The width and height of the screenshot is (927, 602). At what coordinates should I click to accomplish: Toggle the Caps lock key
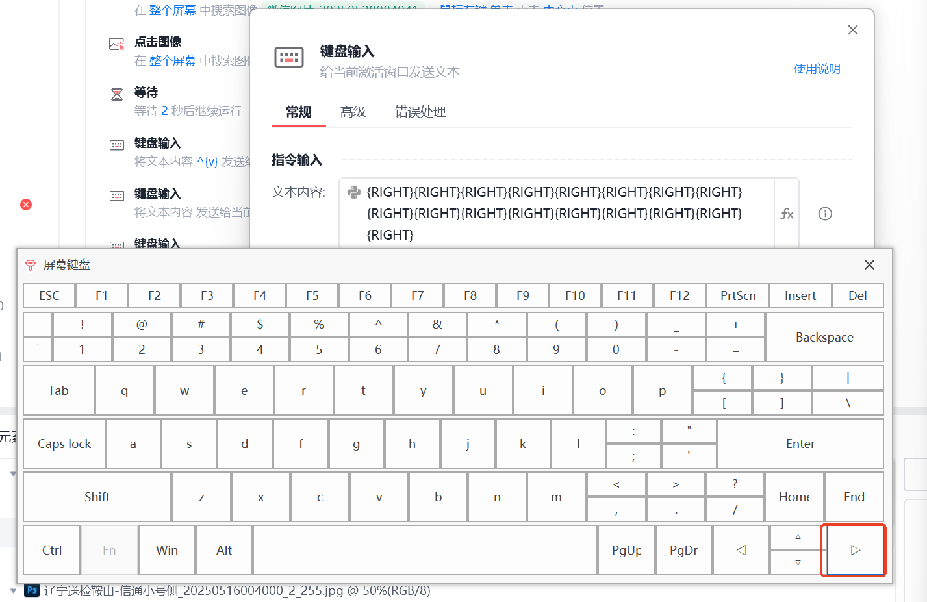click(x=64, y=444)
